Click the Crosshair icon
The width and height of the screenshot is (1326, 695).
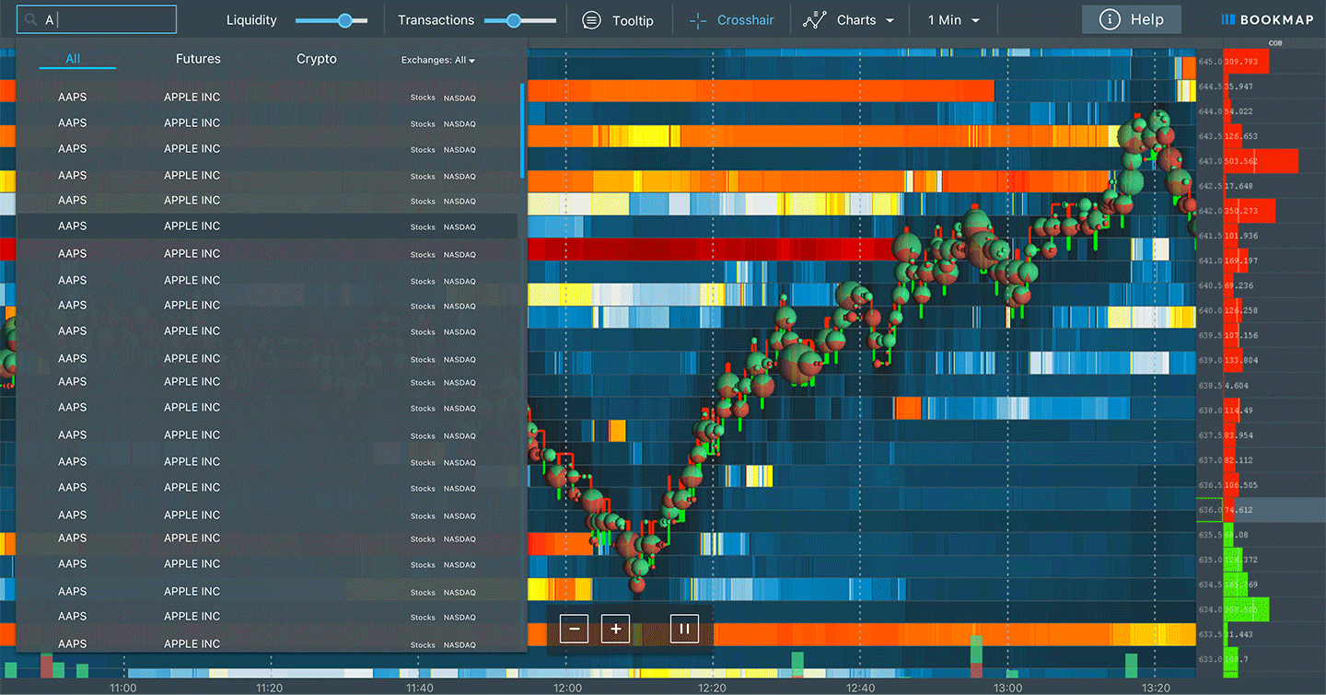[698, 20]
